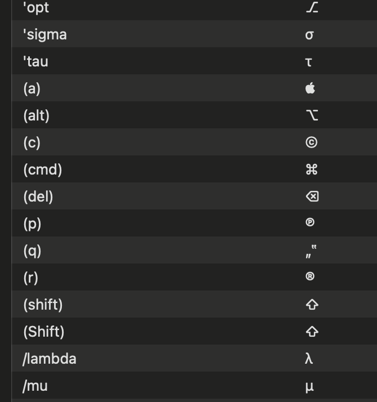Click the Apple logo symbol

[310, 88]
